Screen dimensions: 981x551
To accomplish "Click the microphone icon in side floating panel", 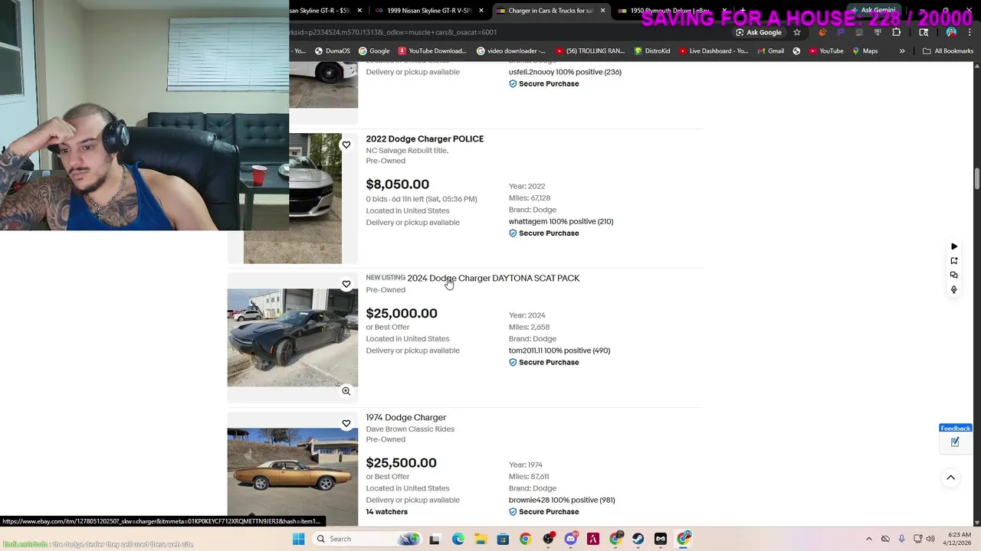I will click(x=954, y=289).
